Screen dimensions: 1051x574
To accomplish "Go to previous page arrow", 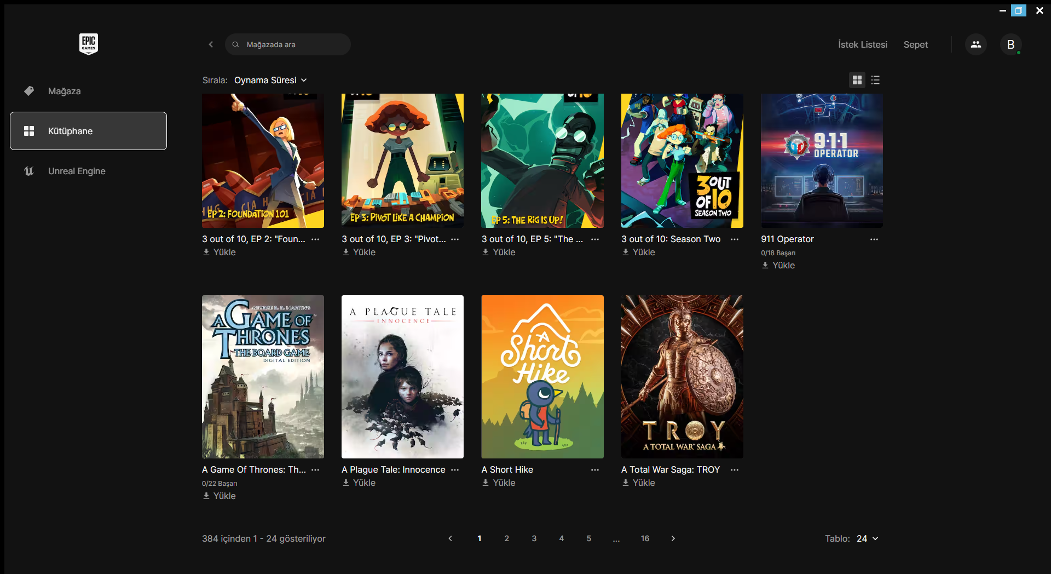I will point(451,538).
